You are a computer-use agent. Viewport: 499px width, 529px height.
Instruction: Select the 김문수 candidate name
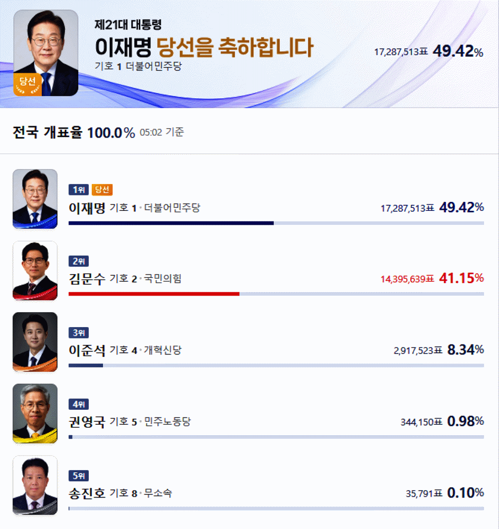coord(87,279)
